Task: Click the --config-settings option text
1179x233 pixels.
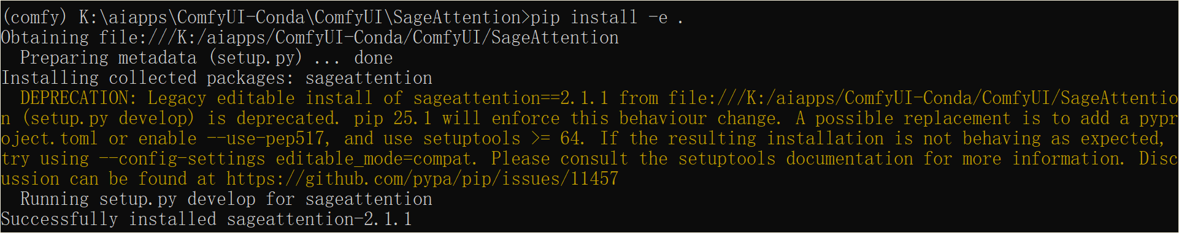Action: point(182,159)
